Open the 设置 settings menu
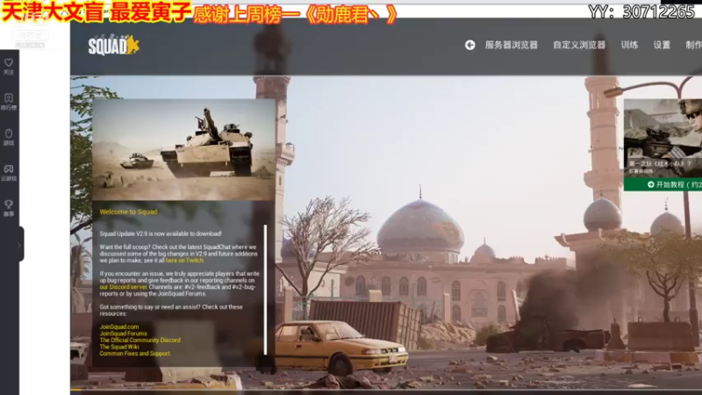Viewport: 702px width, 395px height. pyautogui.click(x=662, y=45)
